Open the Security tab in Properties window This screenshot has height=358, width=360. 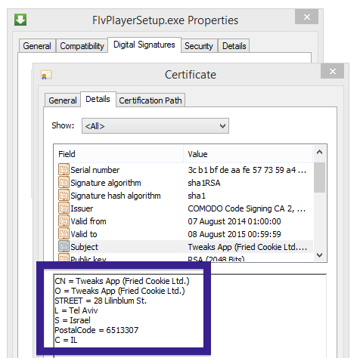click(199, 46)
